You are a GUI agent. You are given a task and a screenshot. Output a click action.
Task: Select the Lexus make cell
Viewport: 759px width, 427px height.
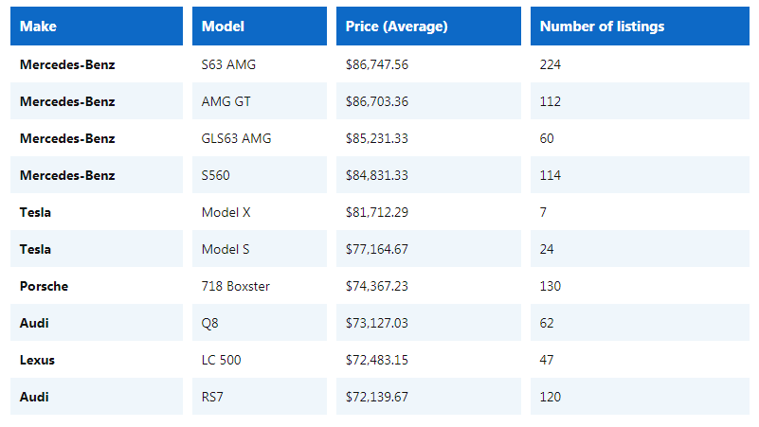point(97,360)
